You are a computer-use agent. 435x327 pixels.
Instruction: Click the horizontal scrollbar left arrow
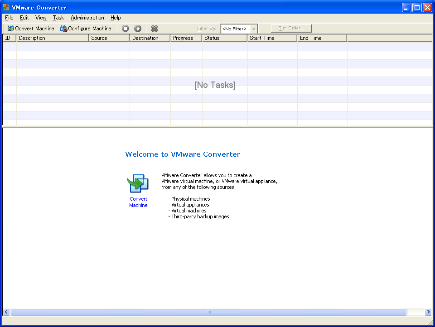(6, 312)
